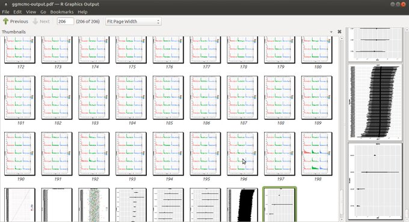This screenshot has width=409, height=222.
Task: Click the thumbnails panel scrollbar handle
Action: pyautogui.click(x=341, y=200)
